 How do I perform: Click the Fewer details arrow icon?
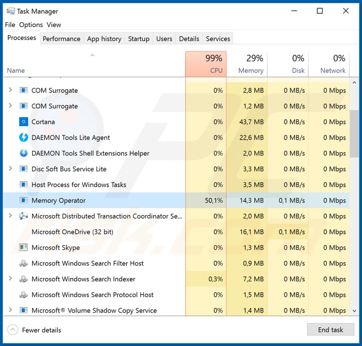click(x=13, y=330)
